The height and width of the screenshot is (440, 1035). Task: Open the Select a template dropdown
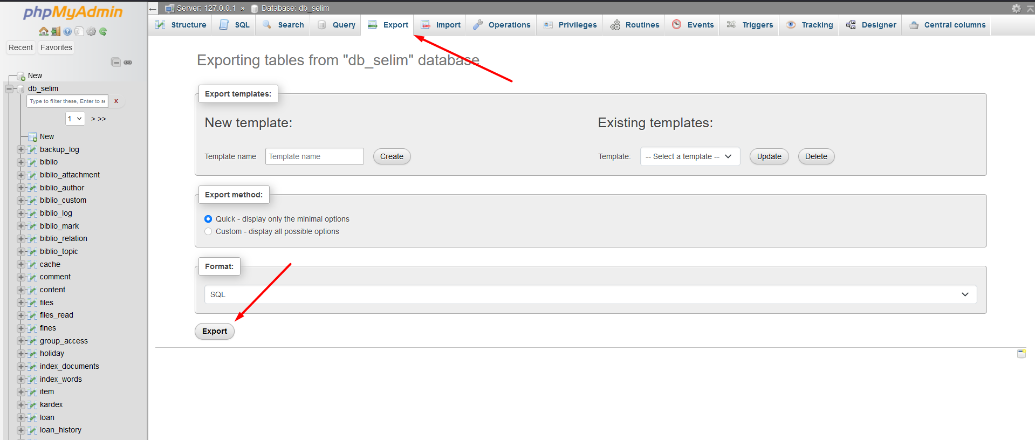point(690,156)
